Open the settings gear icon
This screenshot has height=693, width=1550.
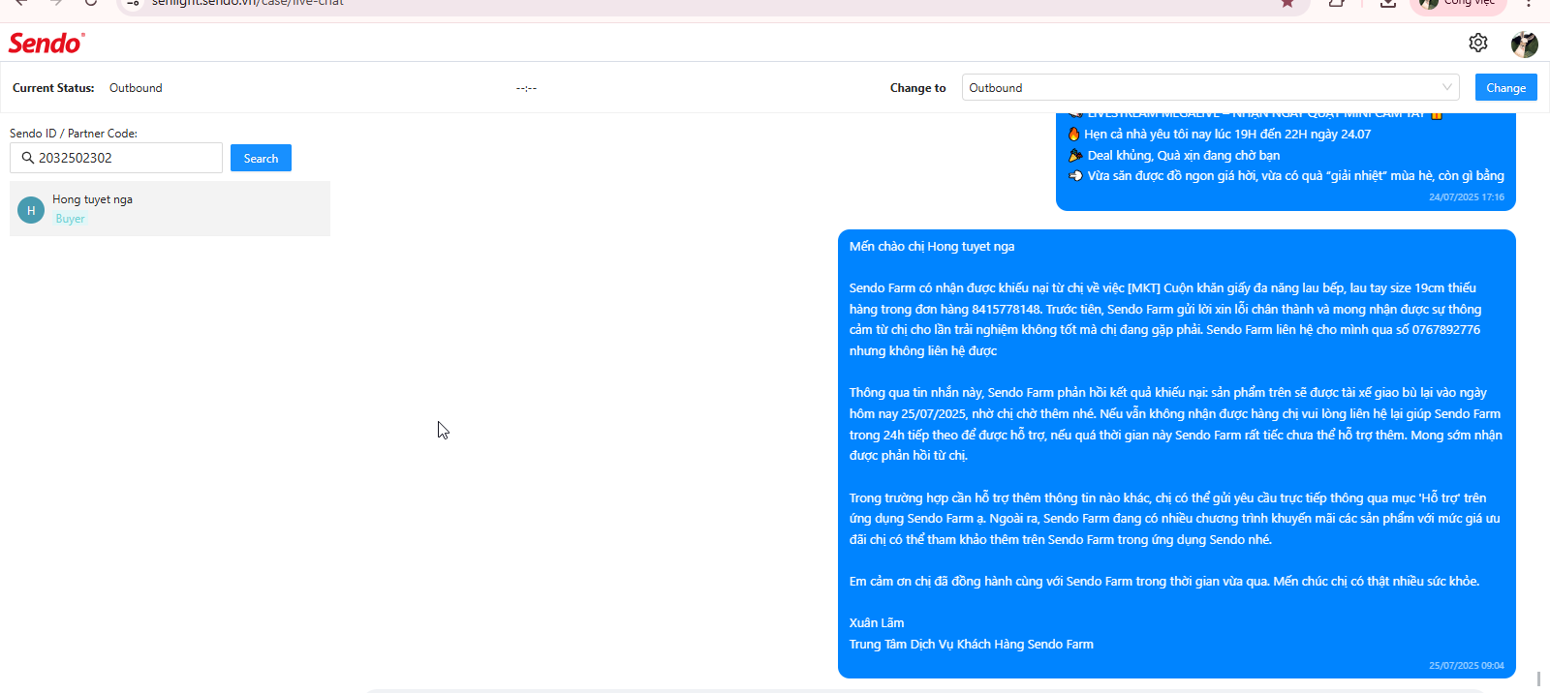pyautogui.click(x=1478, y=43)
